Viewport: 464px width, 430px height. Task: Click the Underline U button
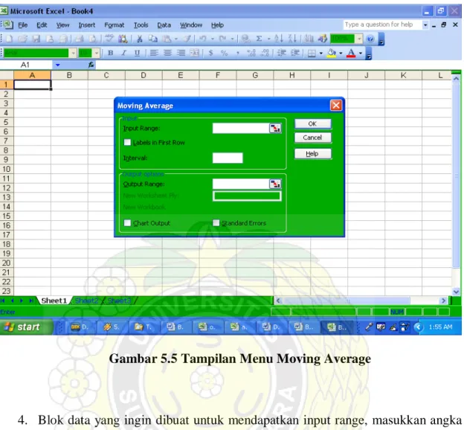point(137,53)
